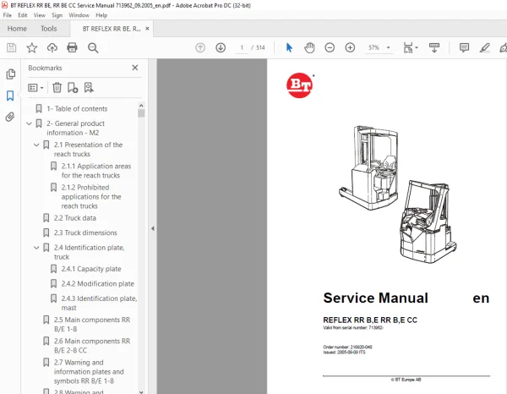
Task: Switch to the Tools tab
Action: click(48, 29)
